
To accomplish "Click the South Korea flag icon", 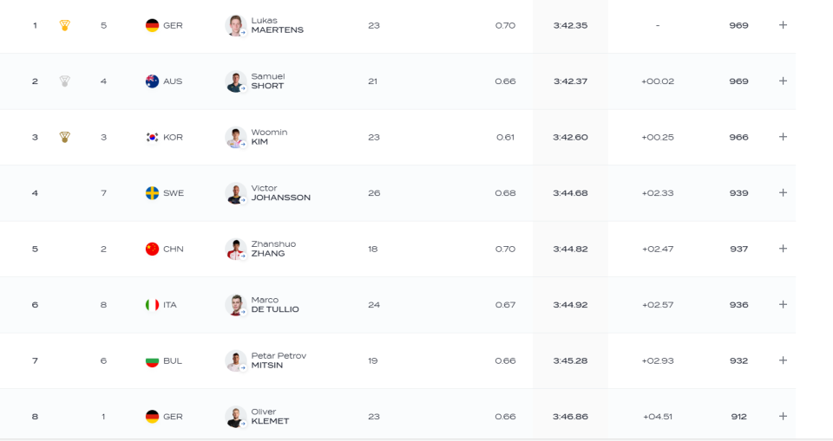I will click(x=152, y=137).
